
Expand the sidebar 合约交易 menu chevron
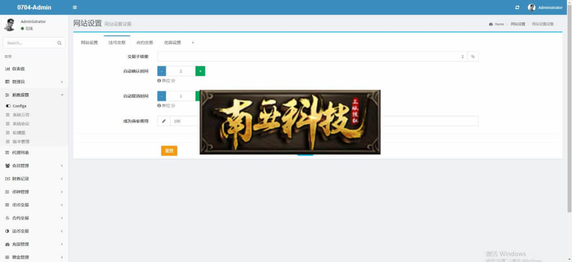click(x=61, y=218)
